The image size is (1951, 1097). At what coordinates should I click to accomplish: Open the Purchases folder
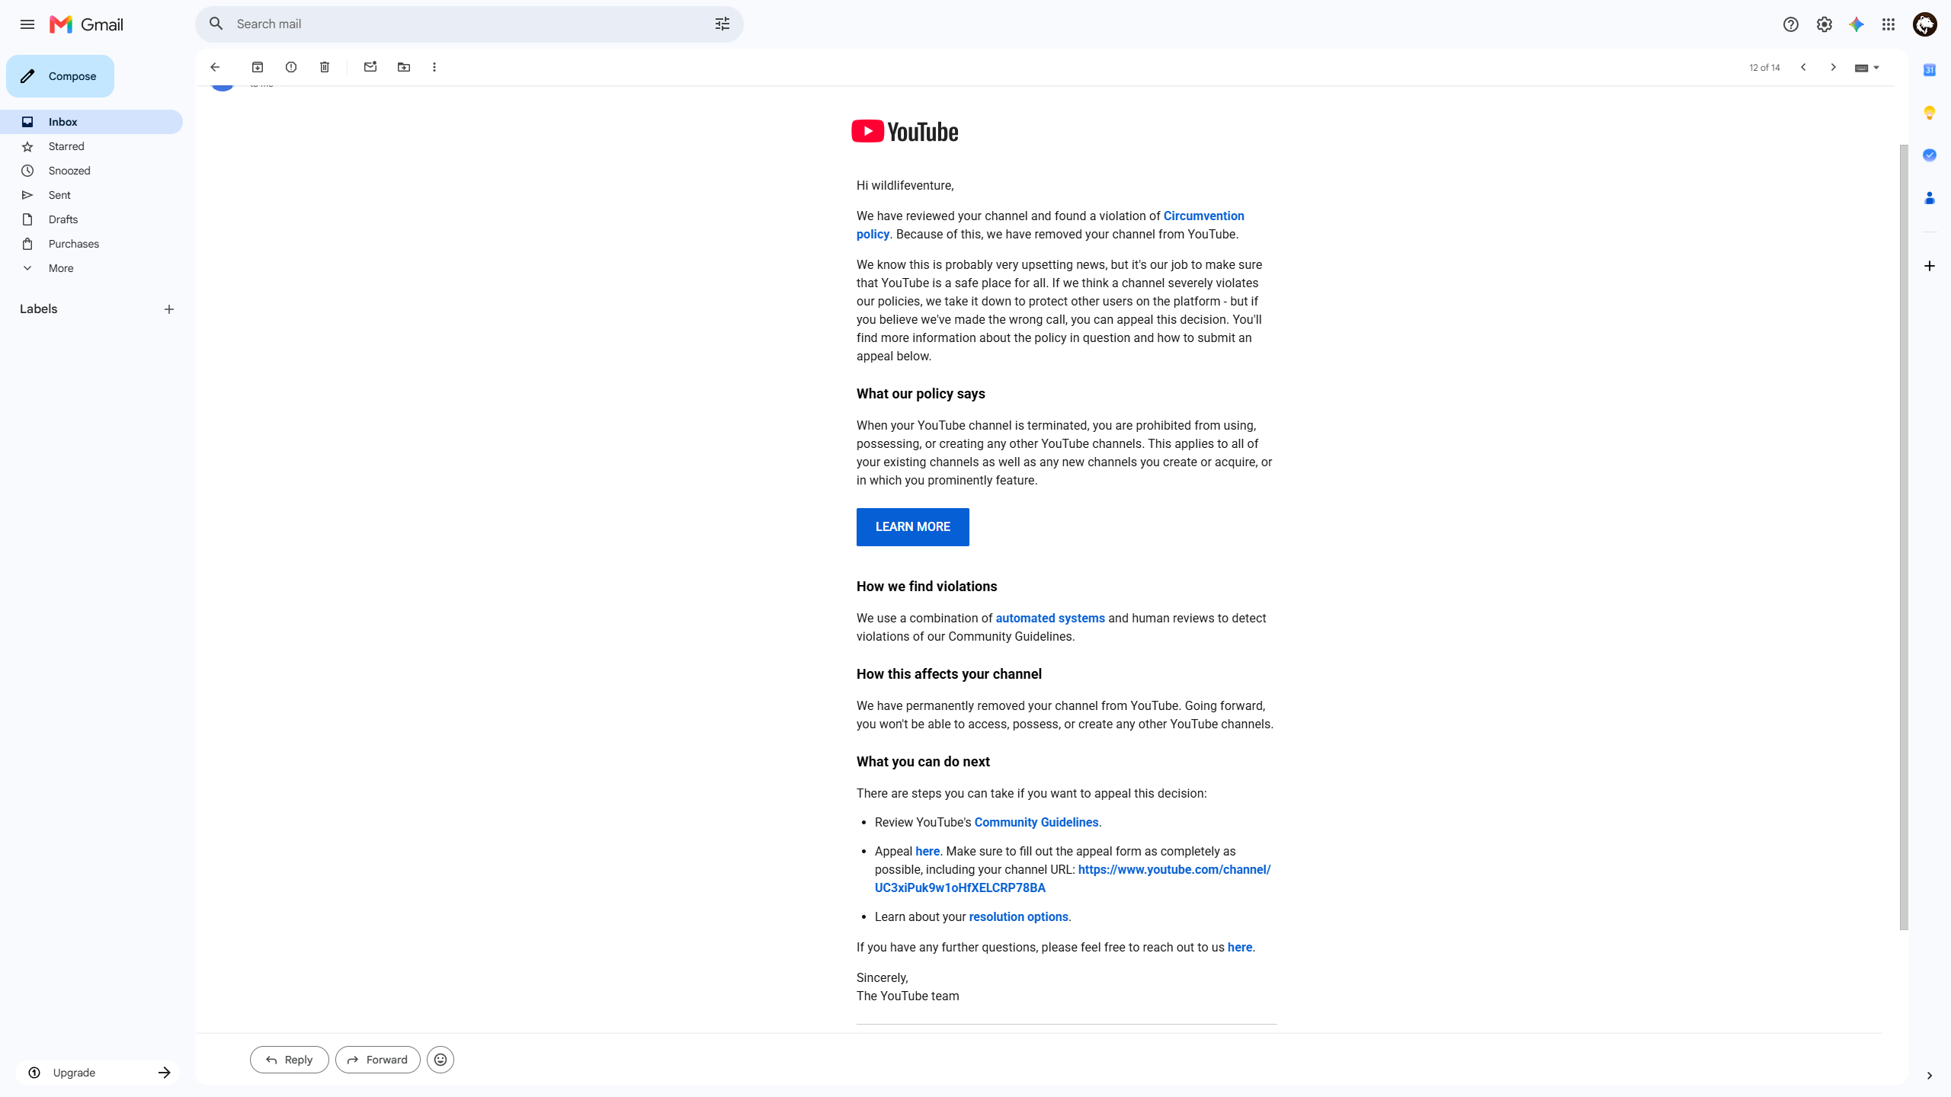pos(91,244)
